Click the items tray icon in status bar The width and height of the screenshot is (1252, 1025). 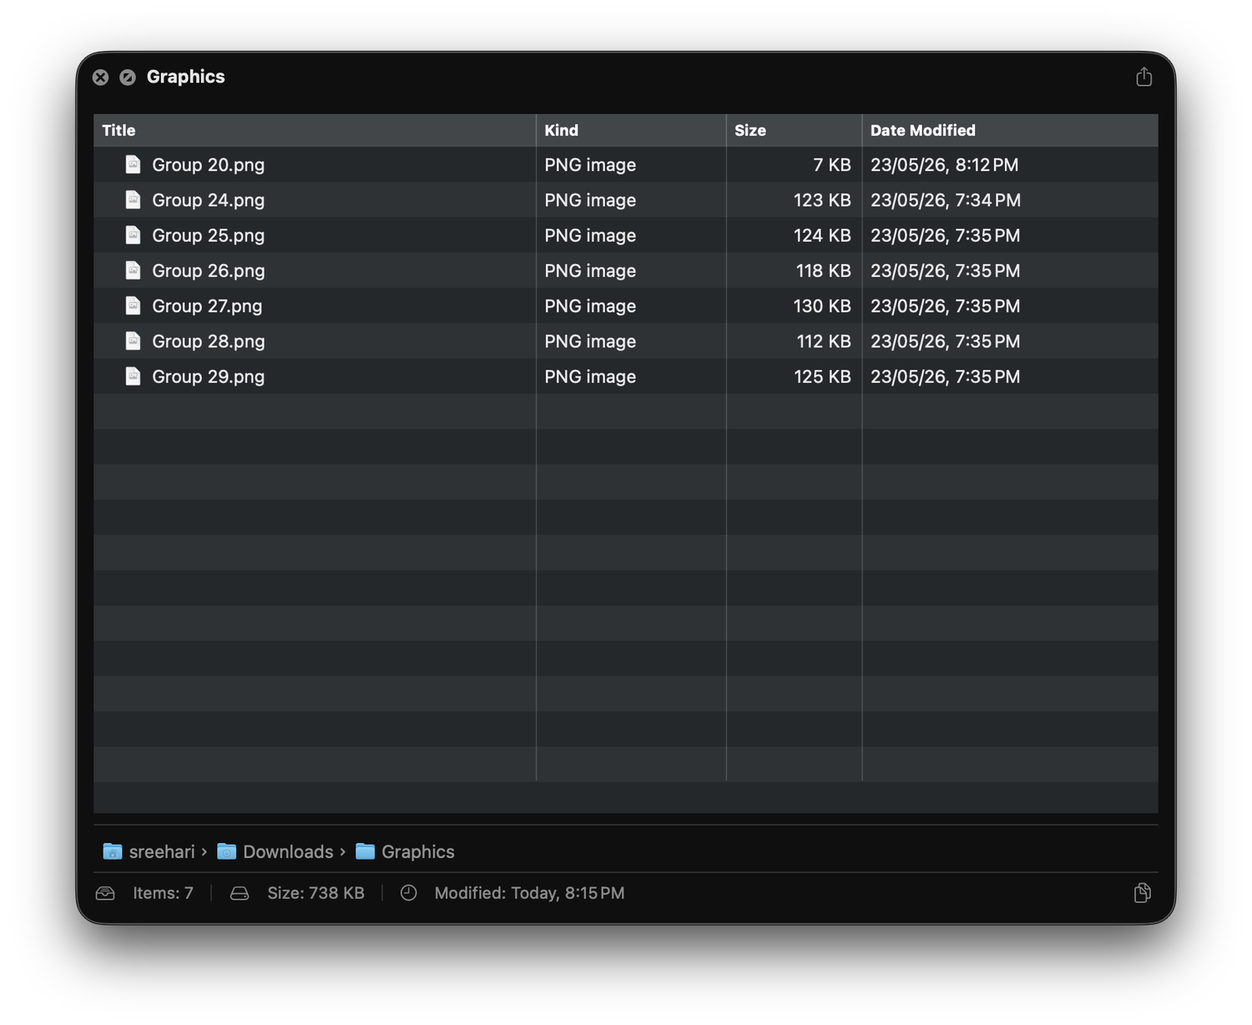pos(105,893)
